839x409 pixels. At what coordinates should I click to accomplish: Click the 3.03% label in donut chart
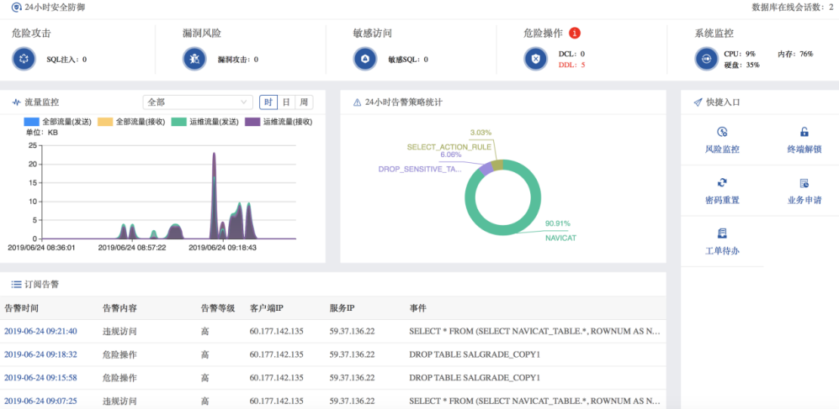(x=481, y=133)
